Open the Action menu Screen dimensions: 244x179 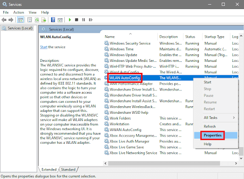pos(19,12)
